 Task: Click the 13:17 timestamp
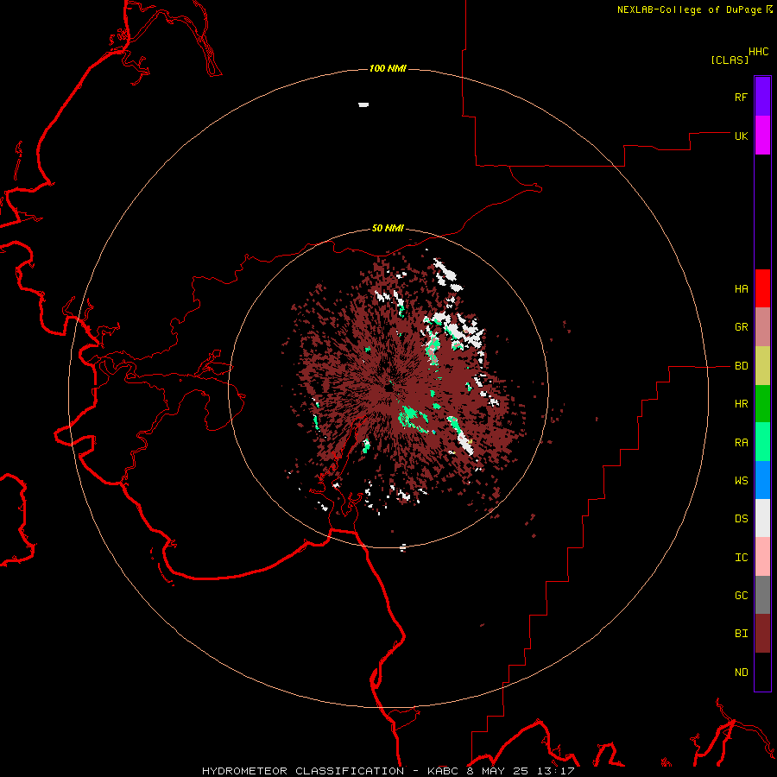coord(554,771)
